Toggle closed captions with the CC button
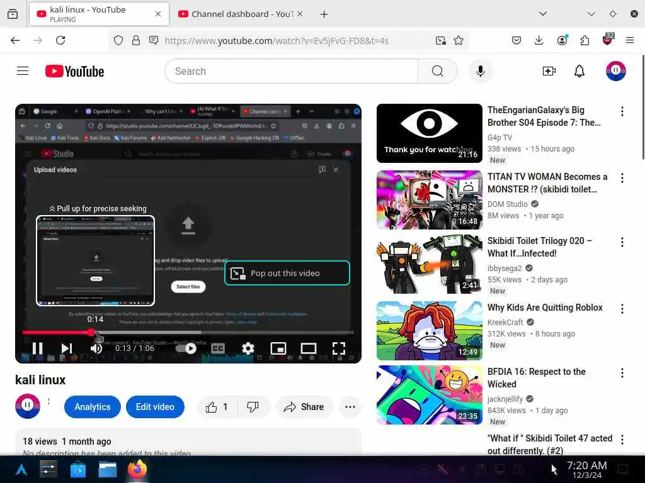The height and width of the screenshot is (483, 645). click(x=217, y=348)
